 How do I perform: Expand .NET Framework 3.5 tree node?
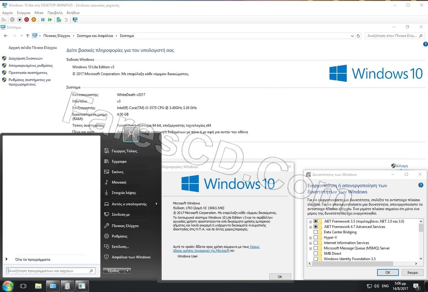click(x=310, y=222)
